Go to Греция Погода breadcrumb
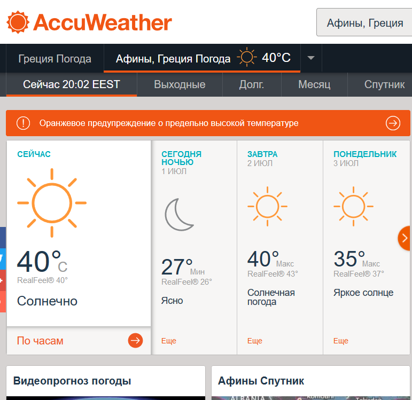The image size is (412, 400). (x=55, y=59)
